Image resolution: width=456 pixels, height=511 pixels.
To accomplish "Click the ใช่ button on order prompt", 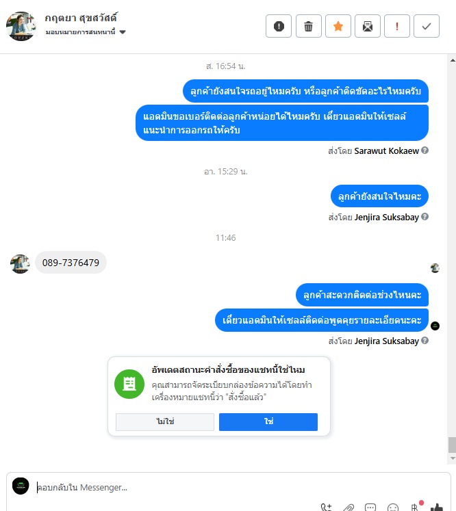I will click(268, 421).
